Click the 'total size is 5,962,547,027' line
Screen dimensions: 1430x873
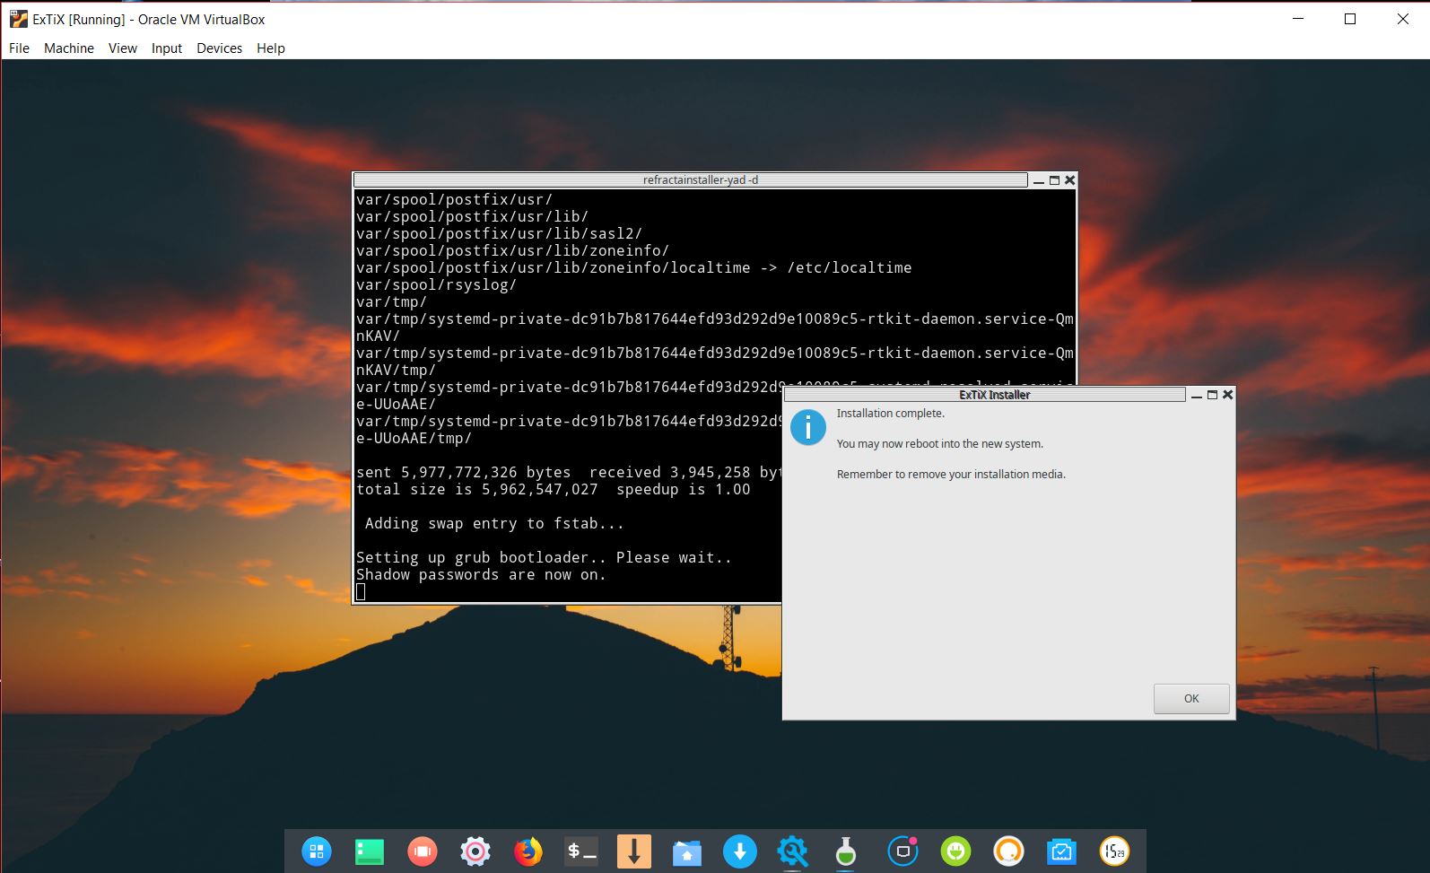pos(553,490)
